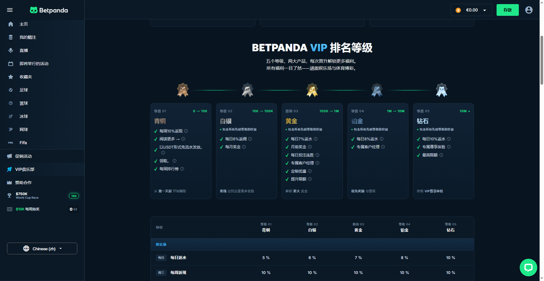The width and height of the screenshot is (544, 281).
Task: Click the coins icon beside 我的赌注
Action: coord(11,37)
